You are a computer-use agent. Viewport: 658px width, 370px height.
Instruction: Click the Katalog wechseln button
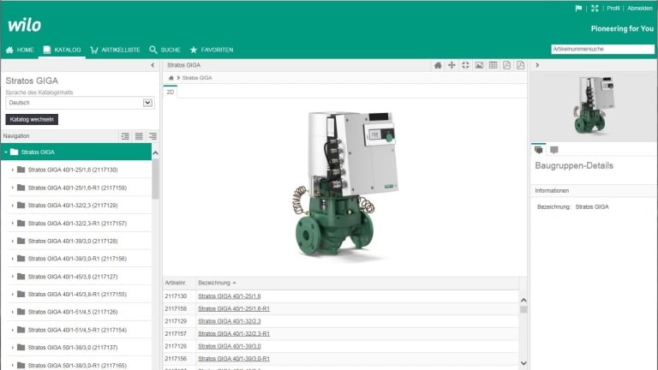(32, 120)
